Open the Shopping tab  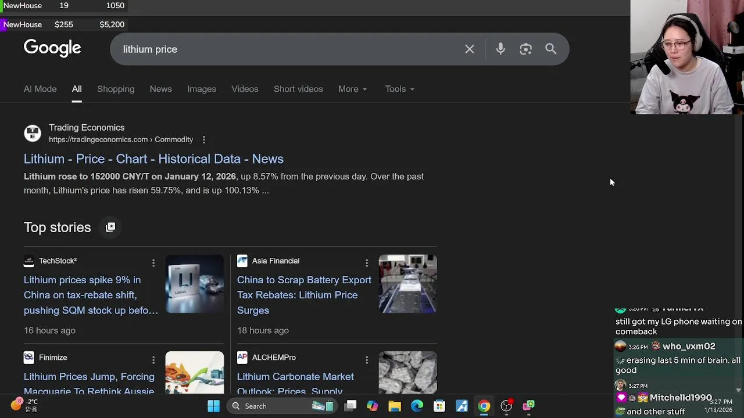pos(116,89)
